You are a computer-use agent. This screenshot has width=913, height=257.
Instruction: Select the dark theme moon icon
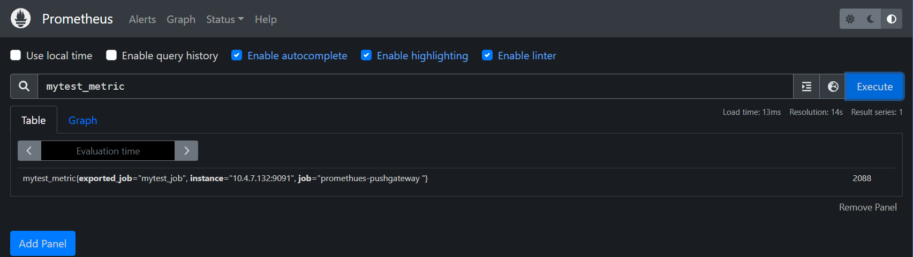871,19
